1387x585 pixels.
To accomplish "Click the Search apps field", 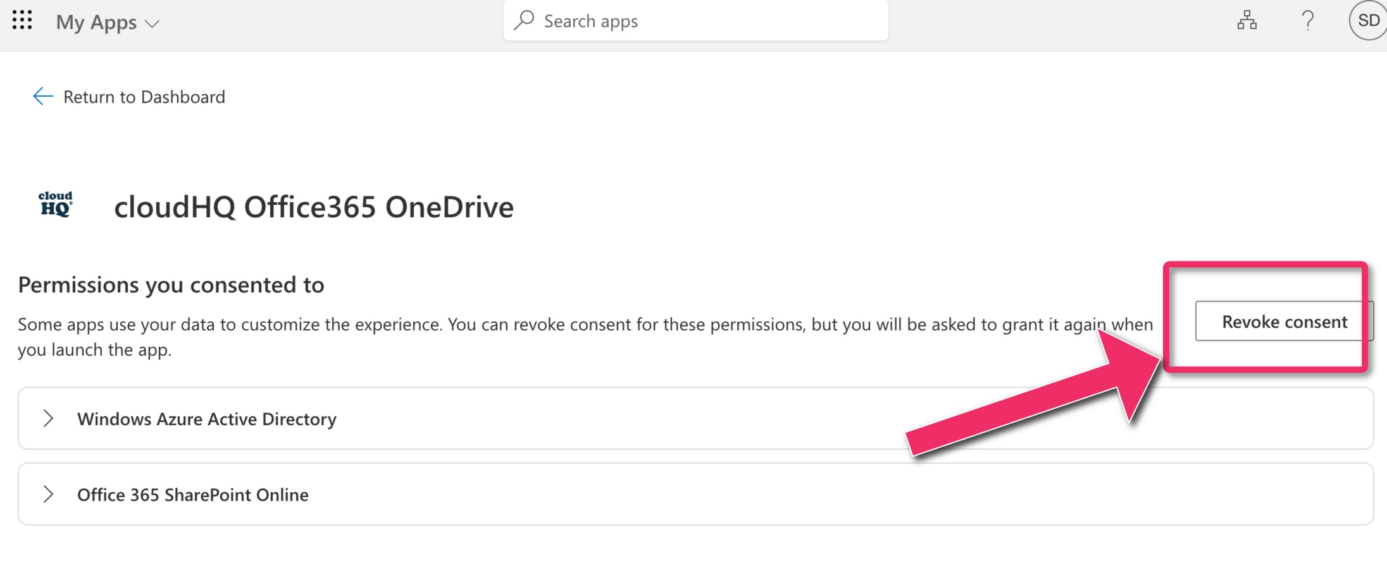I will pyautogui.click(x=695, y=21).
